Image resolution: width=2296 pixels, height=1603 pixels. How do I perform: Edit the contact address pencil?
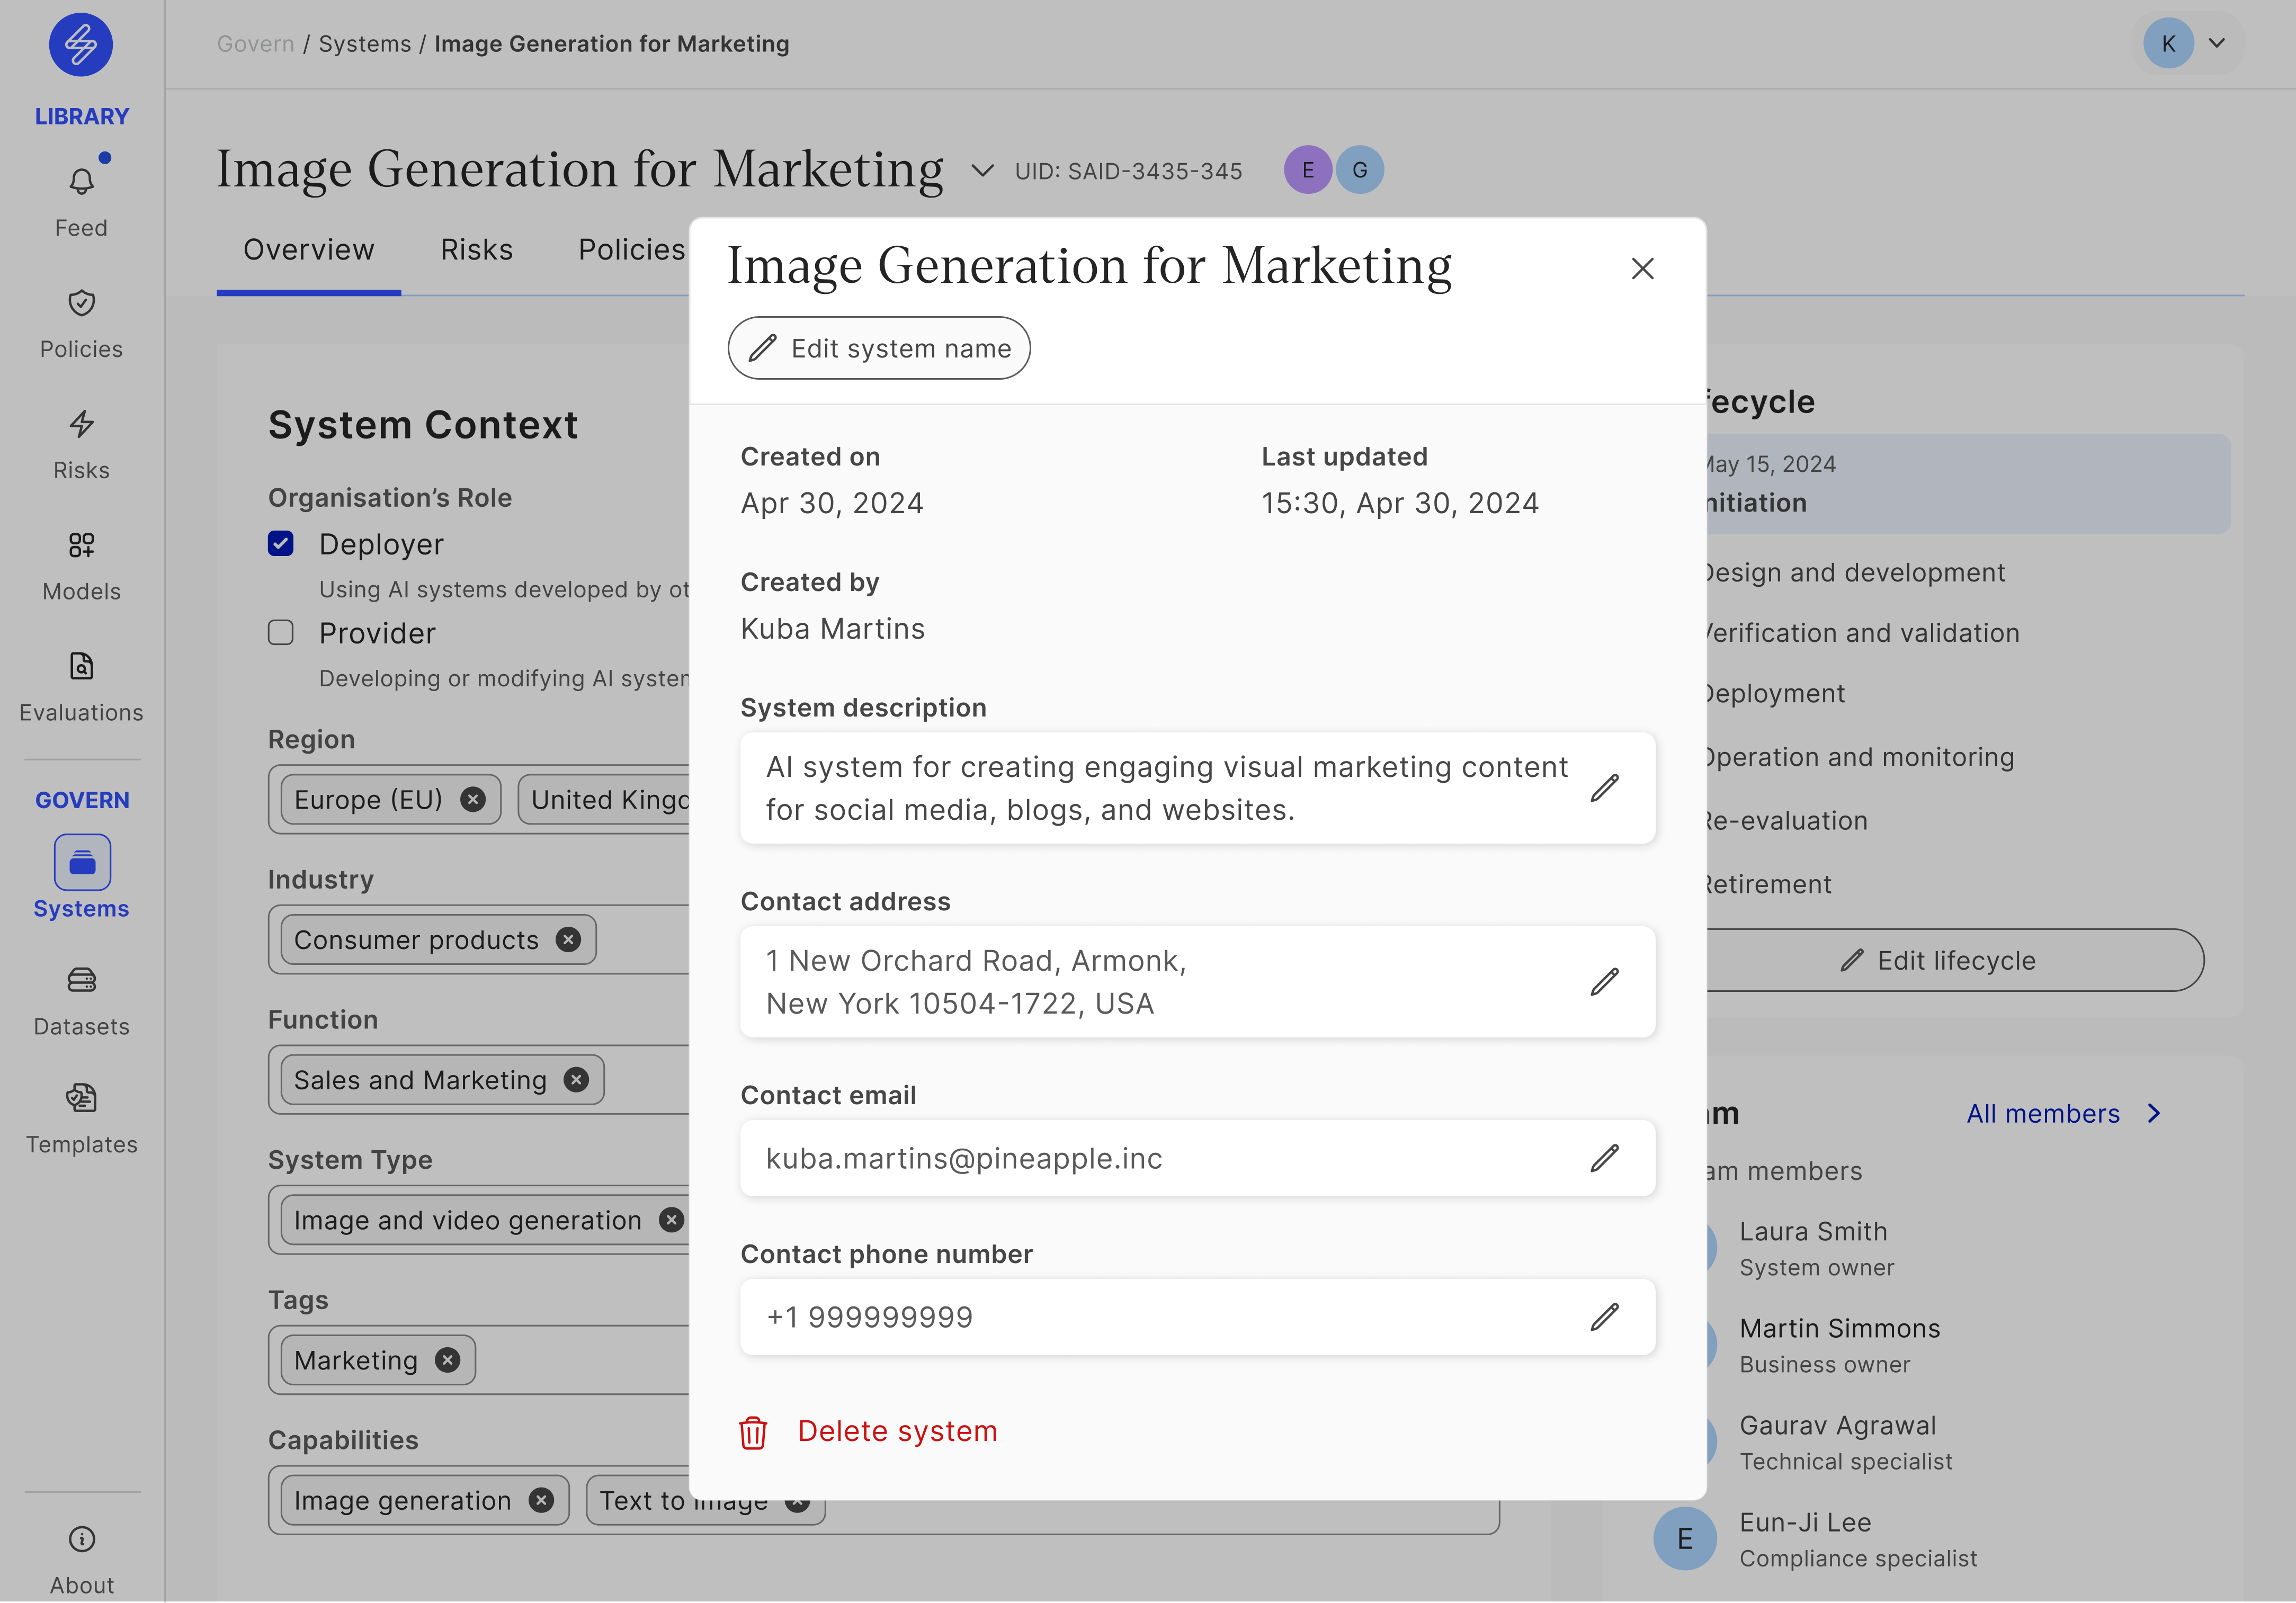1605,982
